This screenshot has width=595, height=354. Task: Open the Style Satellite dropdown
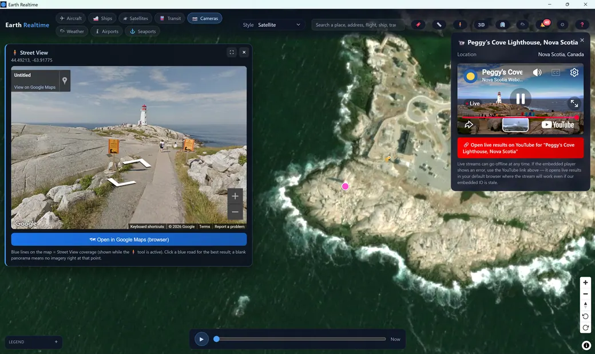(279, 25)
